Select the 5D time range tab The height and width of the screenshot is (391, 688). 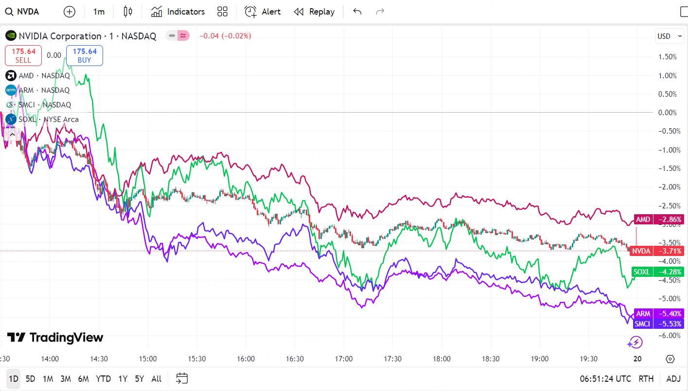tap(30, 379)
